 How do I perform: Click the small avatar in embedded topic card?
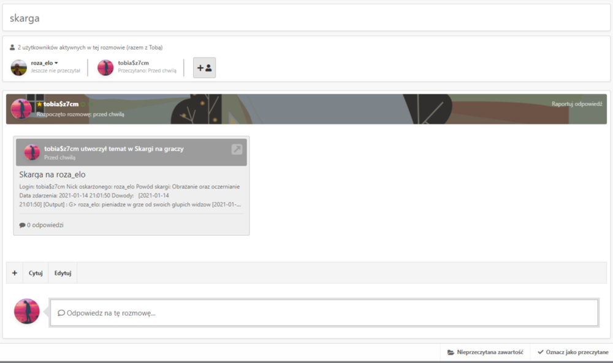tap(32, 152)
